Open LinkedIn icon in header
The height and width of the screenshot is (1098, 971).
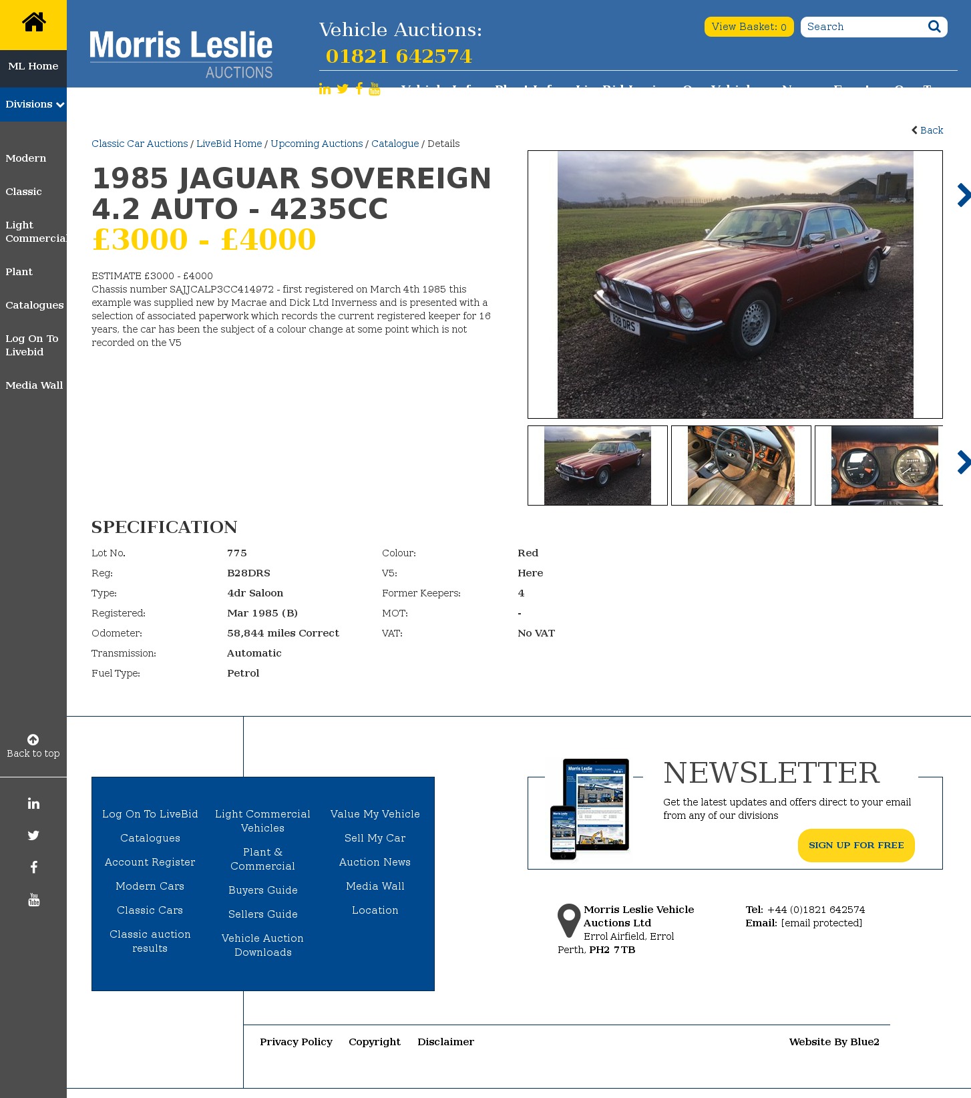(325, 89)
